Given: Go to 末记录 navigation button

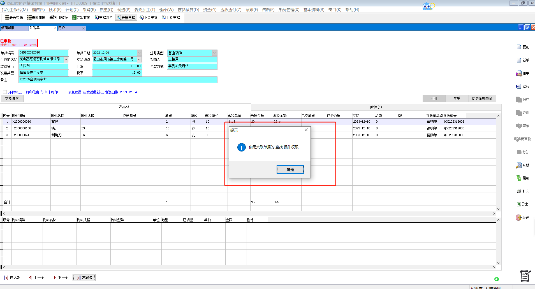Looking at the screenshot, I should coord(84,278).
